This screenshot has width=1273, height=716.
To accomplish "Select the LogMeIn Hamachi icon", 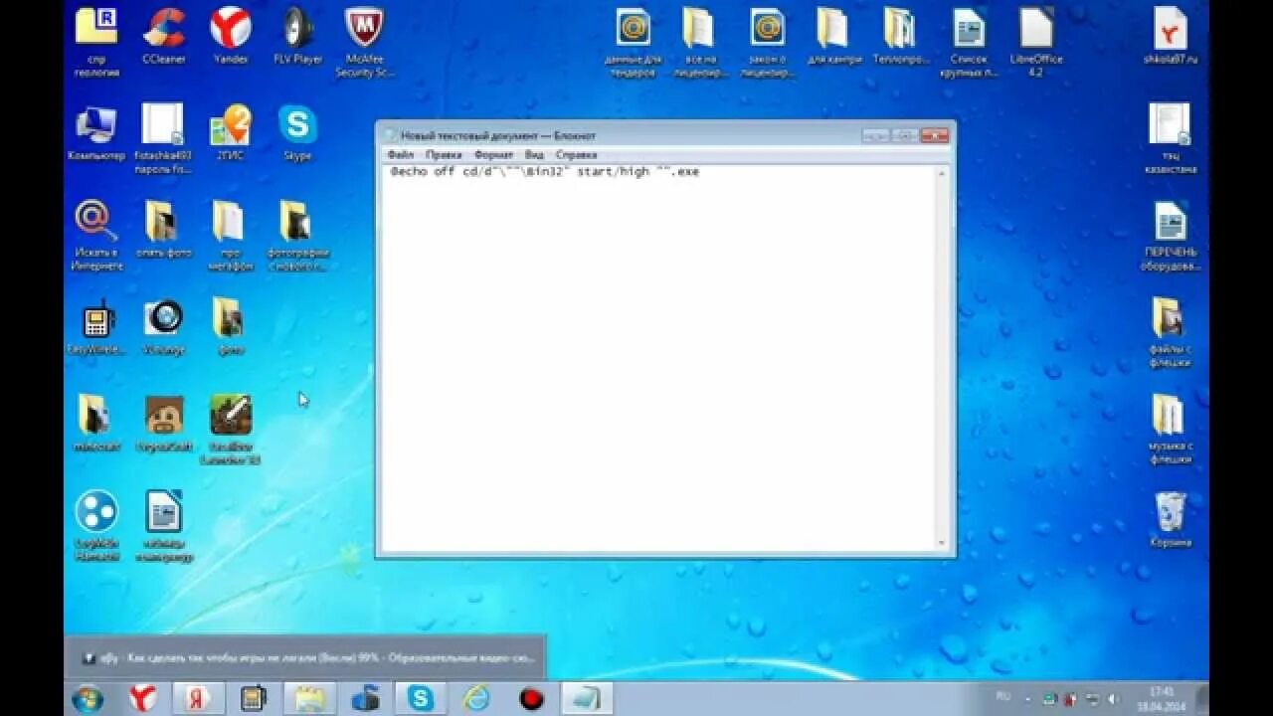I will 96,527.
